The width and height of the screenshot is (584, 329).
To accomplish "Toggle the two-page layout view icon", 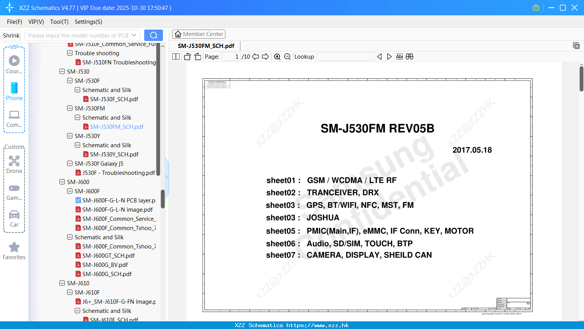I will (x=176, y=57).
